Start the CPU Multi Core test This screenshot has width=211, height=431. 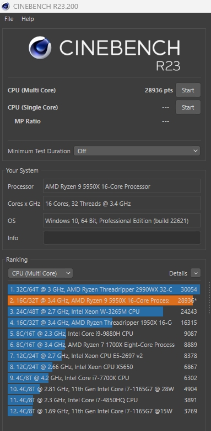188,90
